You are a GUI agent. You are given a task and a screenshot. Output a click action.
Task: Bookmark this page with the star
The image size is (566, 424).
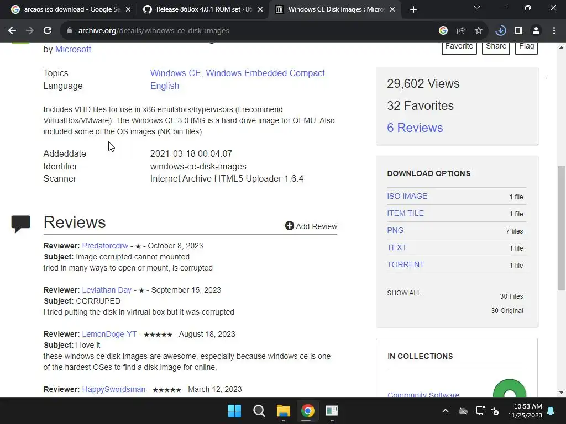tap(479, 31)
